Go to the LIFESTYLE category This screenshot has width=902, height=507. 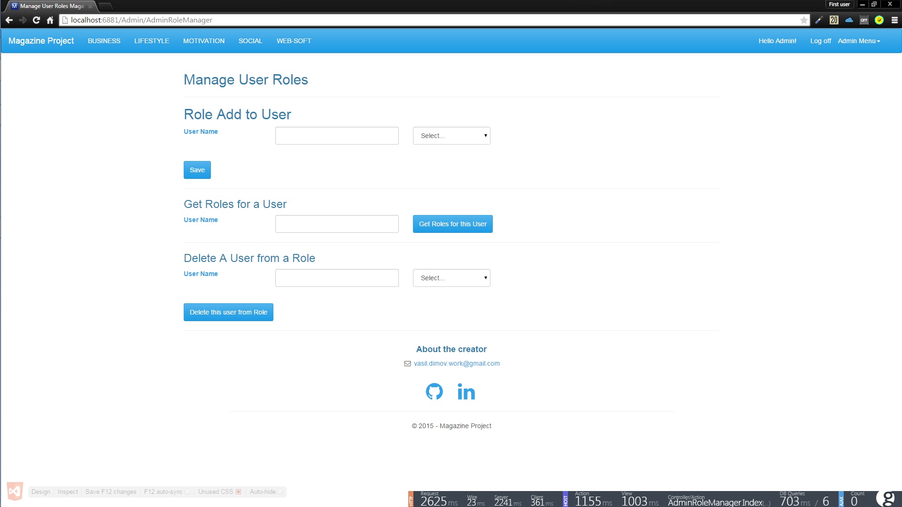click(x=151, y=41)
